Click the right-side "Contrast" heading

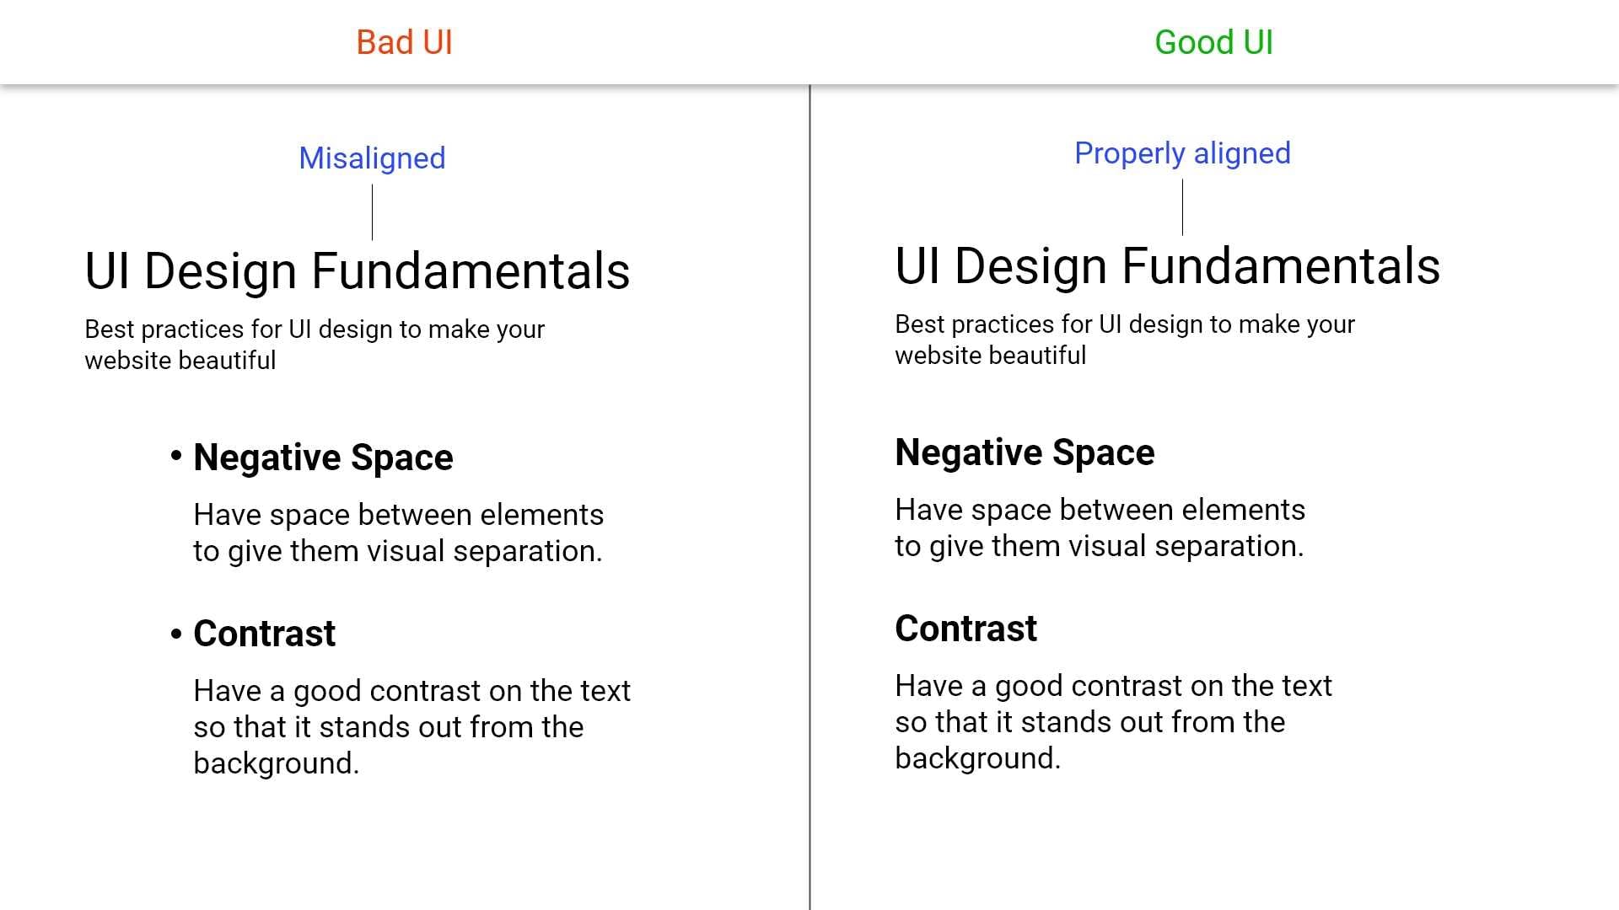(x=965, y=629)
